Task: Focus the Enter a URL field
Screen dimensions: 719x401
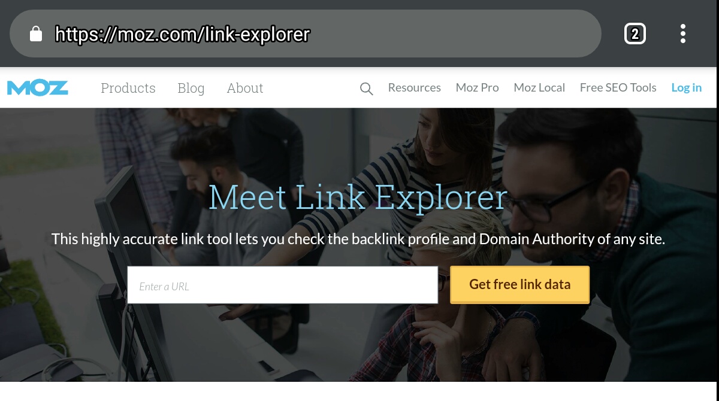Action: [x=283, y=285]
